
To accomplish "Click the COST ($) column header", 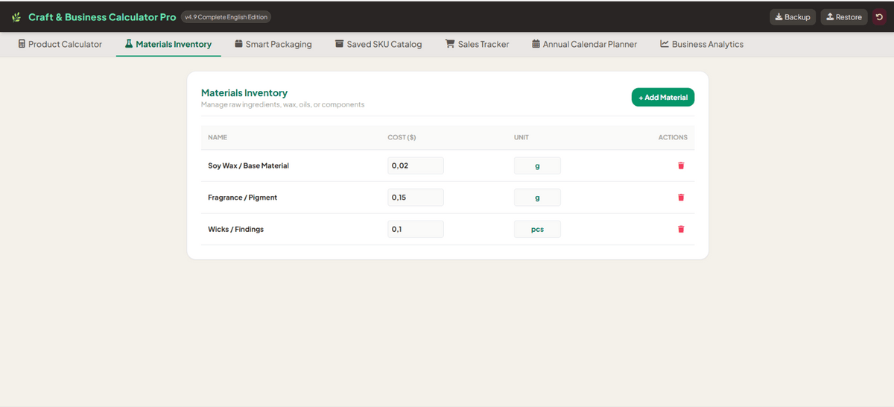I will click(402, 137).
